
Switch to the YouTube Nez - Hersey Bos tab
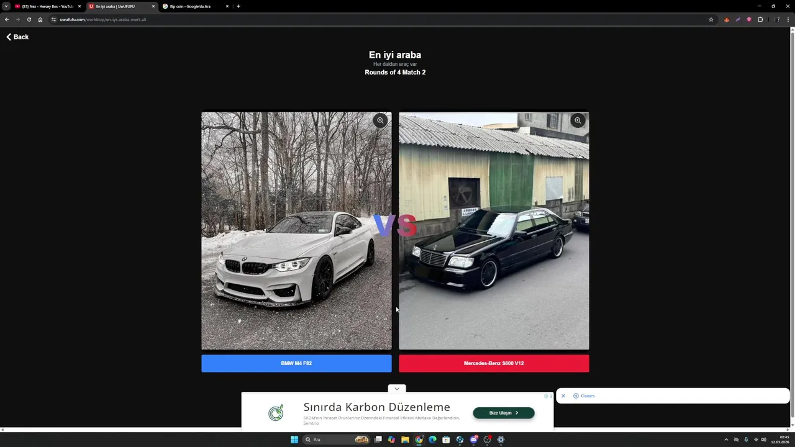pyautogui.click(x=47, y=6)
